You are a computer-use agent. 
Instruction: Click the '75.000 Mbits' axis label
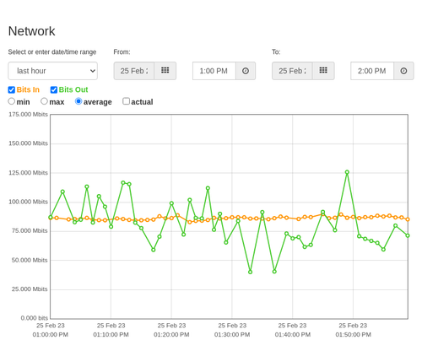click(x=30, y=231)
